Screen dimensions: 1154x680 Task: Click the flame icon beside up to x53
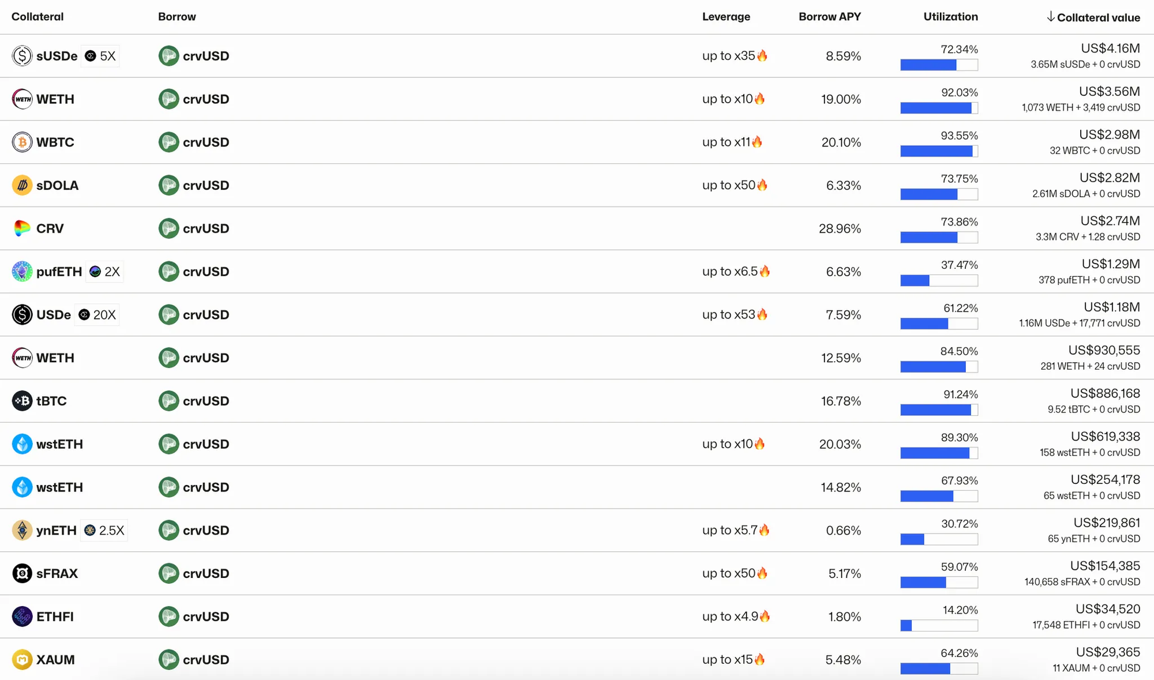click(762, 314)
